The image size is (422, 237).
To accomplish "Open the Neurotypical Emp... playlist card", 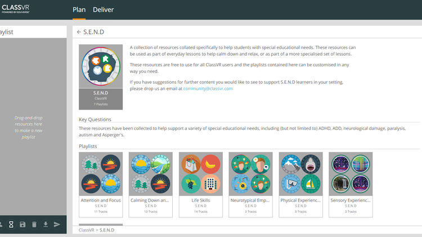I will tap(250, 185).
